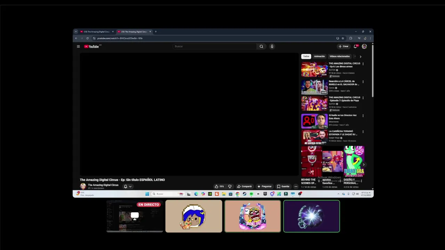Open options for La Cariñosa Terminó video
The width and height of the screenshot is (445, 250).
click(363, 132)
